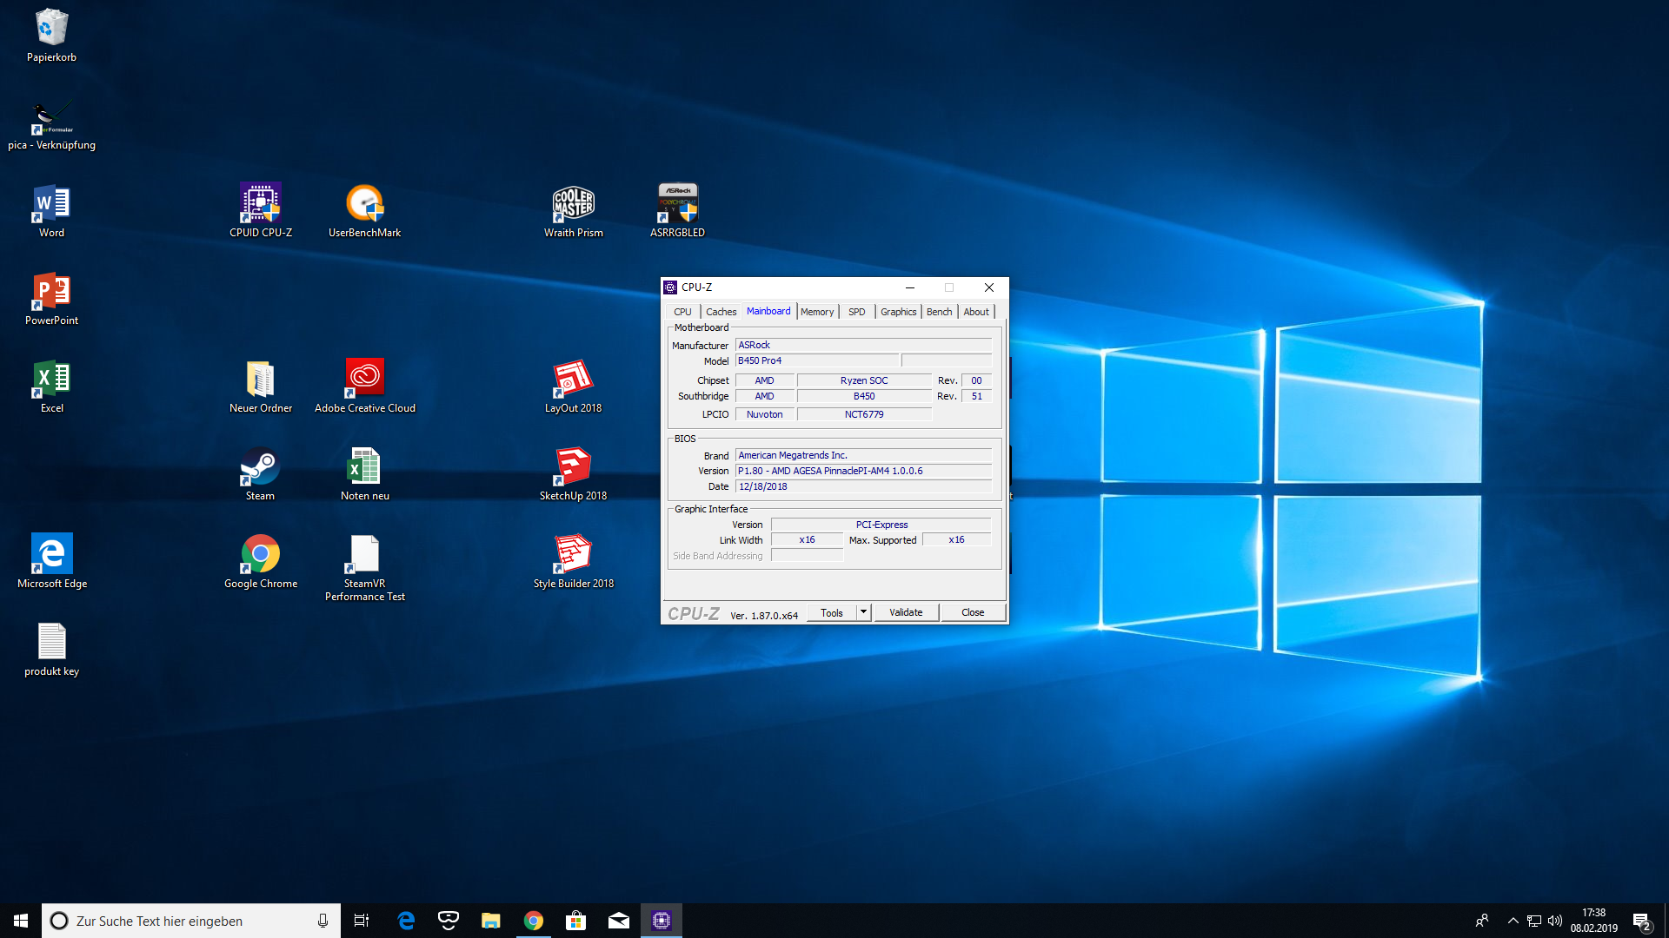
Task: Click the NCT6779 LPCIO value
Action: coord(864,414)
